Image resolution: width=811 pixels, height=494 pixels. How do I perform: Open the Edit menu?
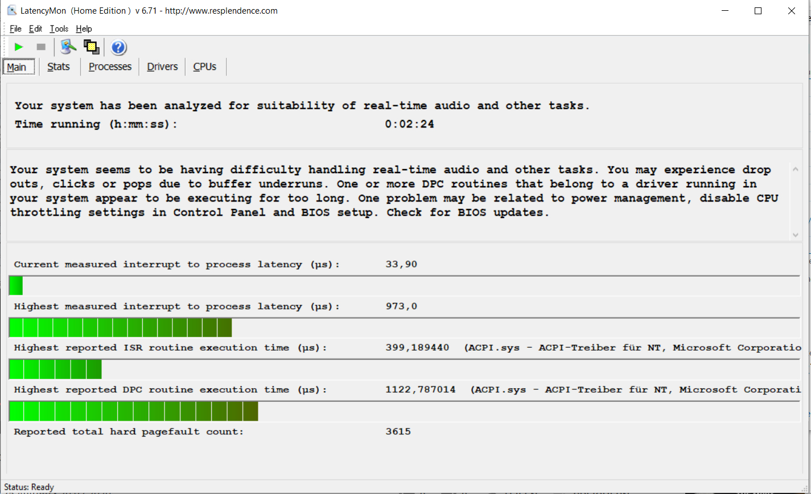point(35,28)
